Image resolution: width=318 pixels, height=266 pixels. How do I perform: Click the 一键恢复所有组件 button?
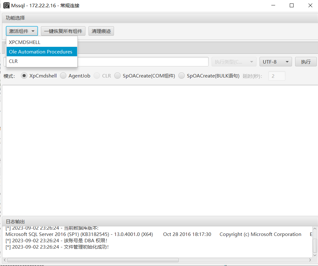(63, 31)
